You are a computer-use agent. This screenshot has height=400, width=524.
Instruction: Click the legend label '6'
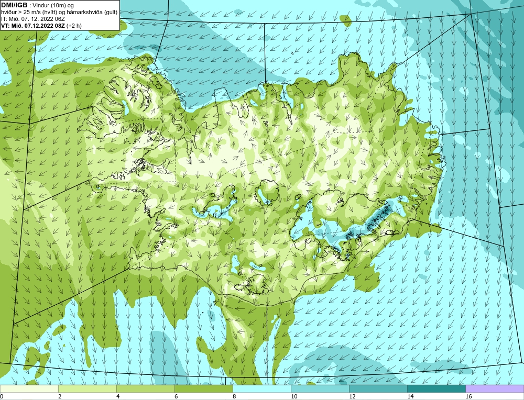click(x=176, y=396)
